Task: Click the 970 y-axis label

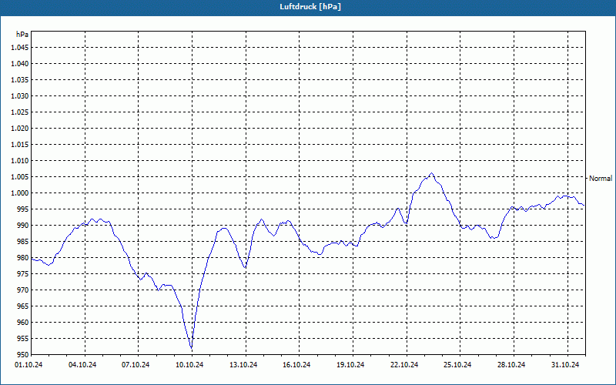Action: point(23,290)
